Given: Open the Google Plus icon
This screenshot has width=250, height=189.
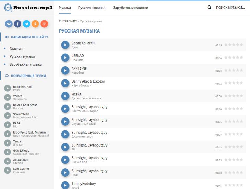Looking at the screenshot, I should point(44,24).
